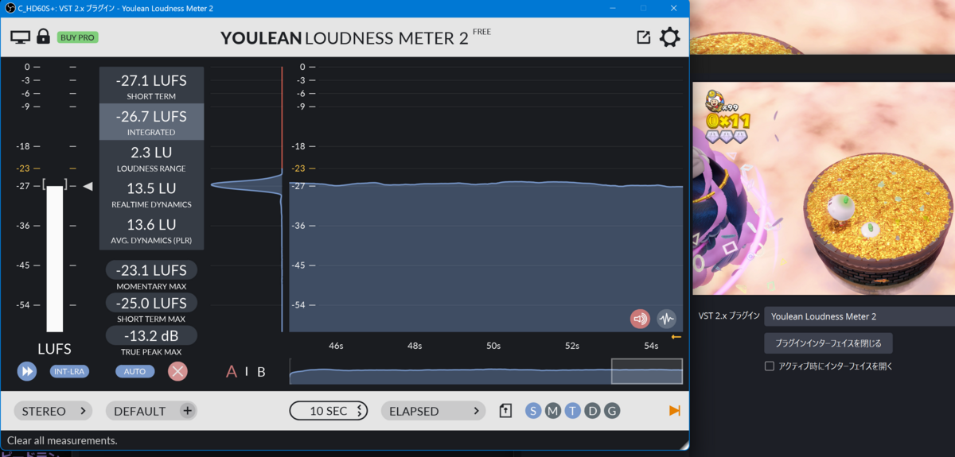Click the SHORT TERM MAX -25.0 LUFS value
The width and height of the screenshot is (955, 457).
tap(151, 303)
